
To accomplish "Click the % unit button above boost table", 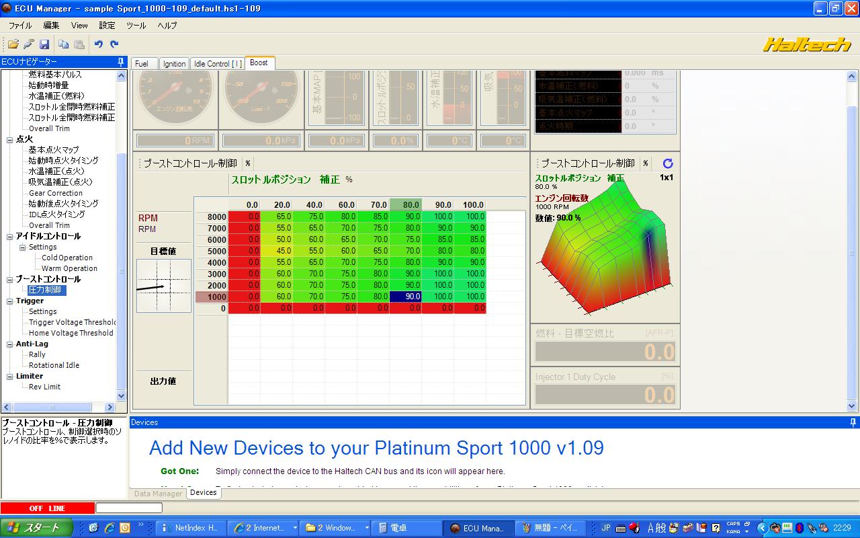I will (247, 163).
